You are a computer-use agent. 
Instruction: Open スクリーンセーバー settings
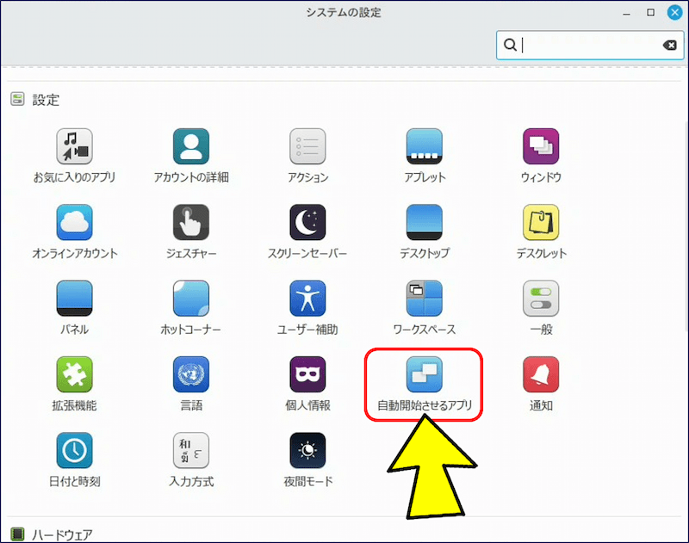coord(307,222)
